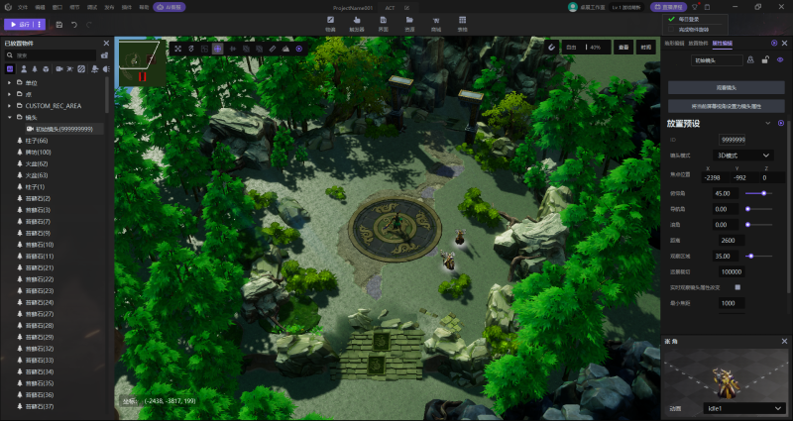Open the second menu bar item (编辑)
This screenshot has height=421, width=793.
(41, 8)
